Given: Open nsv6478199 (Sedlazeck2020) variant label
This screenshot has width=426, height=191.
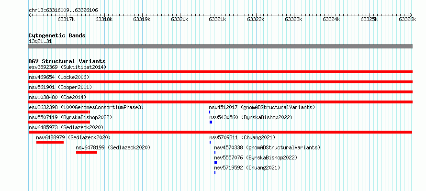Looking at the screenshot, I should click(x=113, y=148).
